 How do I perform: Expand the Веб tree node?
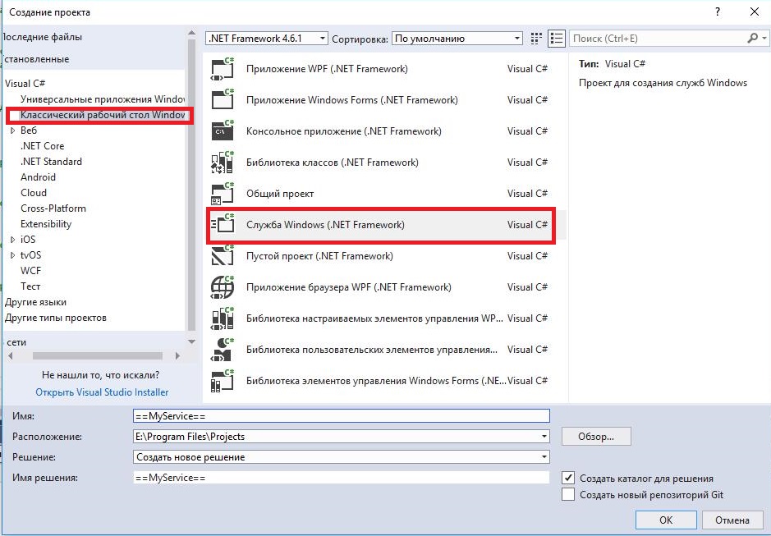pos(13,131)
